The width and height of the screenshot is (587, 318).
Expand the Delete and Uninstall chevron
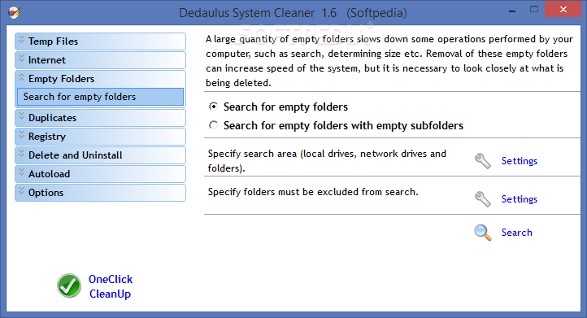[x=21, y=153]
